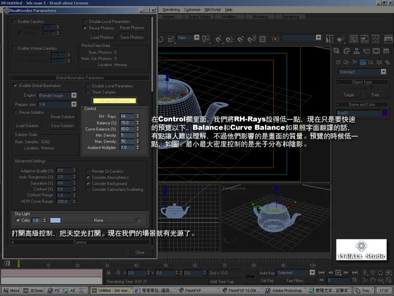Toggle the Sky Light Color checkbox
Viewport: 394px width, 296px height.
coord(18,220)
